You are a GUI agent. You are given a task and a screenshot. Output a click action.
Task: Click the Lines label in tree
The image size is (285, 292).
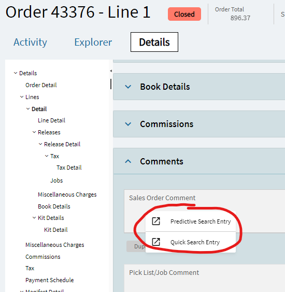point(32,97)
